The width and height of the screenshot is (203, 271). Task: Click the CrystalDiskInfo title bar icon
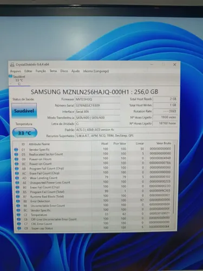pos(12,64)
